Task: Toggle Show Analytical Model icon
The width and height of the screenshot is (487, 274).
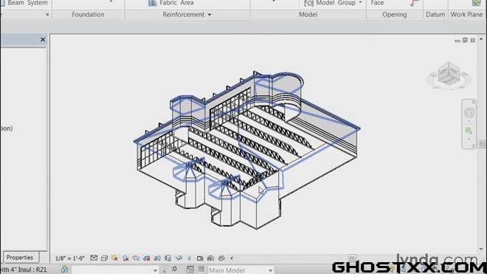Action: coord(210,258)
